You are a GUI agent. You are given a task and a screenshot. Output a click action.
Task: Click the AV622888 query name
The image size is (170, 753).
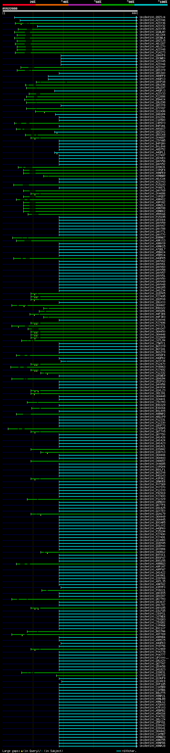10,9
